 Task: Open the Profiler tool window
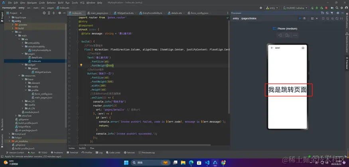point(87,153)
